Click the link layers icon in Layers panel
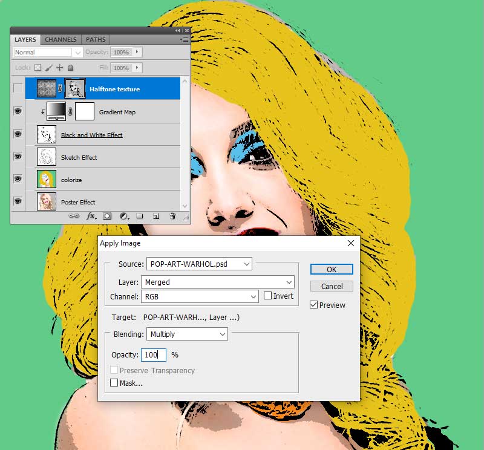Image resolution: width=484 pixels, height=450 pixels. (x=74, y=216)
